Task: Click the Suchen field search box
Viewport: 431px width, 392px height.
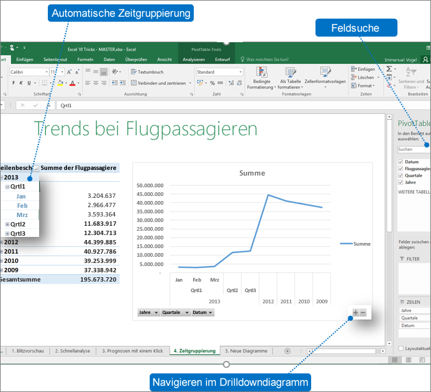Action: click(414, 149)
